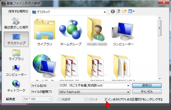Click in the ファイル名 text field
The width and height of the screenshot is (171, 110).
(x=93, y=86)
